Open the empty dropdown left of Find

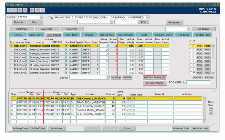[112, 22]
